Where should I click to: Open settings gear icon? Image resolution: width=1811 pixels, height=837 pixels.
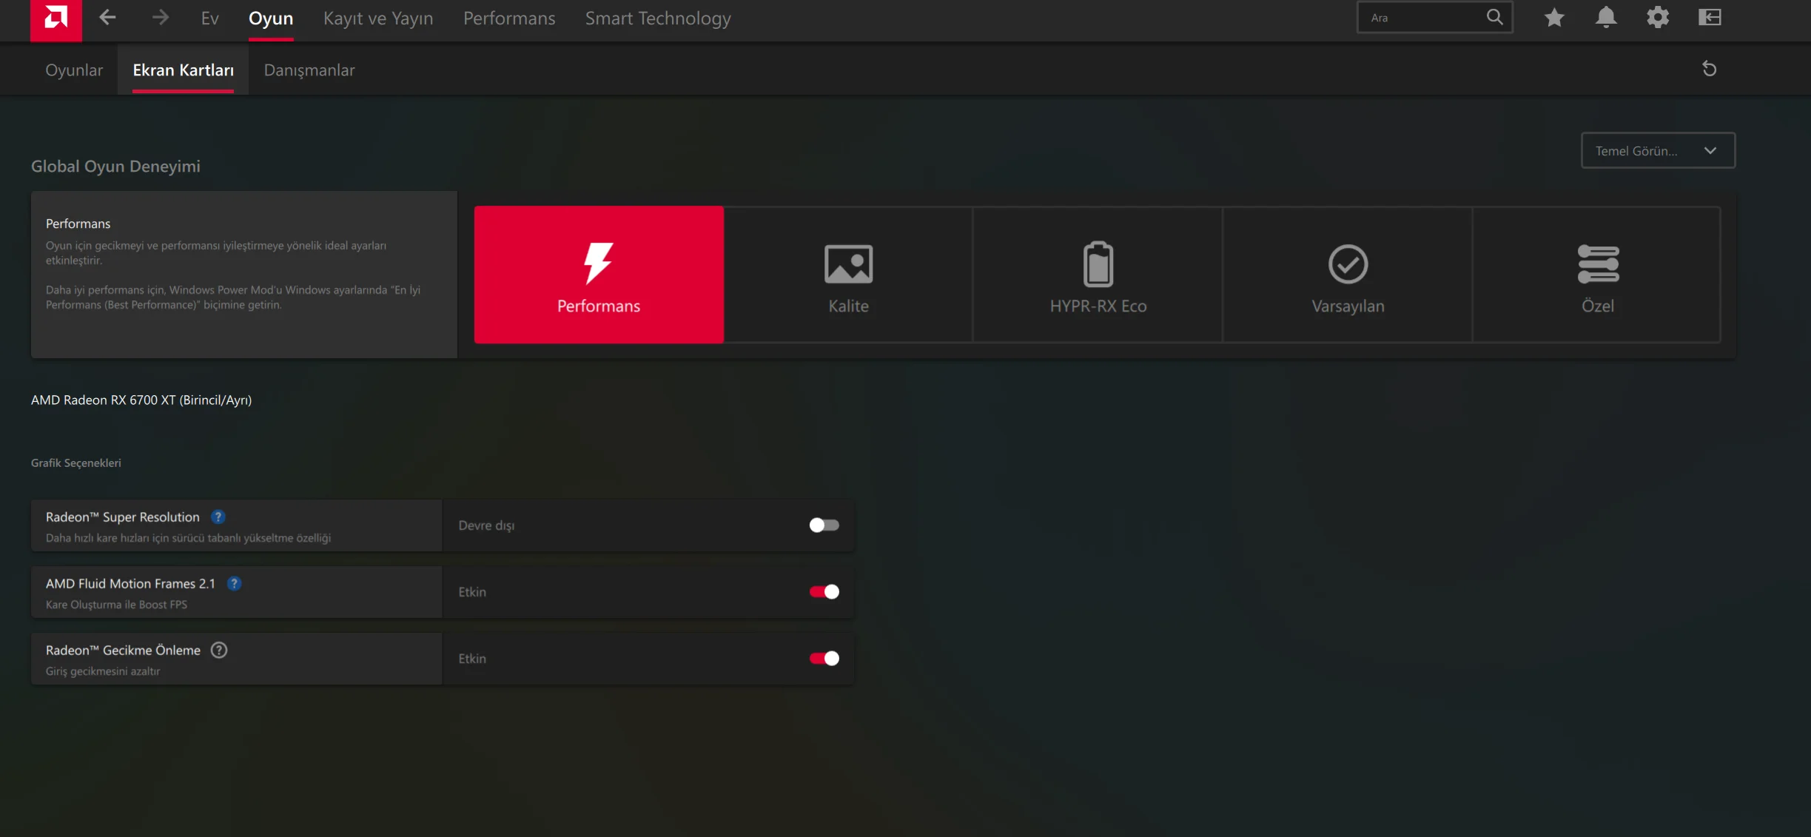(1658, 18)
